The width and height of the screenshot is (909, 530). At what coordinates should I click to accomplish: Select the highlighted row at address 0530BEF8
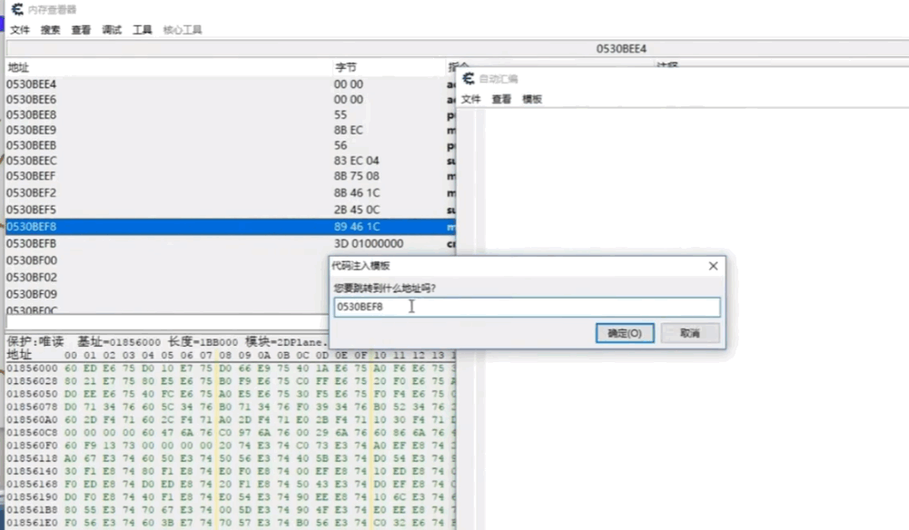227,227
